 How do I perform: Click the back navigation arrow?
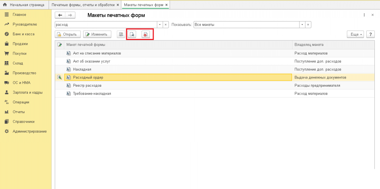pyautogui.click(x=60, y=15)
